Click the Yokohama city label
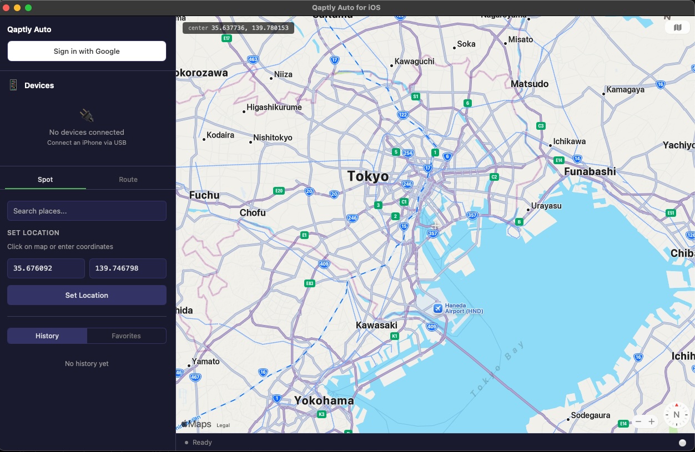695x452 pixels. (x=324, y=400)
